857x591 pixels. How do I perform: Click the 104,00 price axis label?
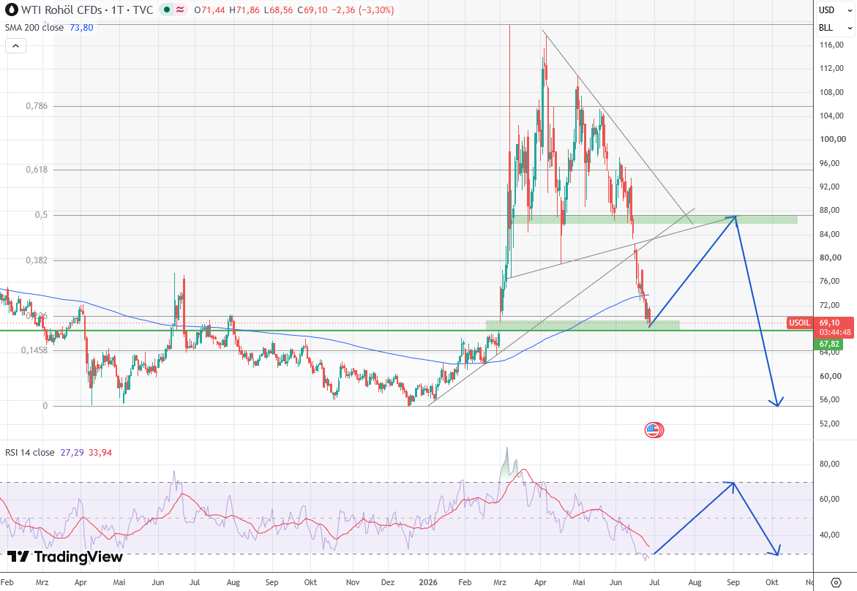coord(831,116)
